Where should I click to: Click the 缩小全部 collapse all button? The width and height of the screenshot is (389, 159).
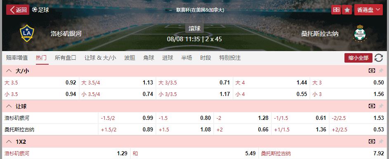click(358, 58)
